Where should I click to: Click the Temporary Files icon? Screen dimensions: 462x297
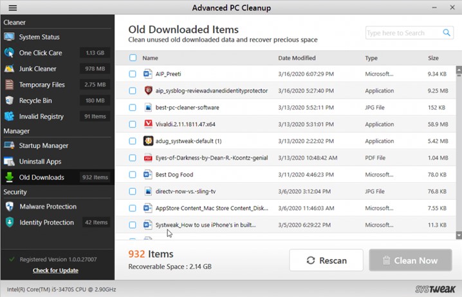tap(9, 84)
